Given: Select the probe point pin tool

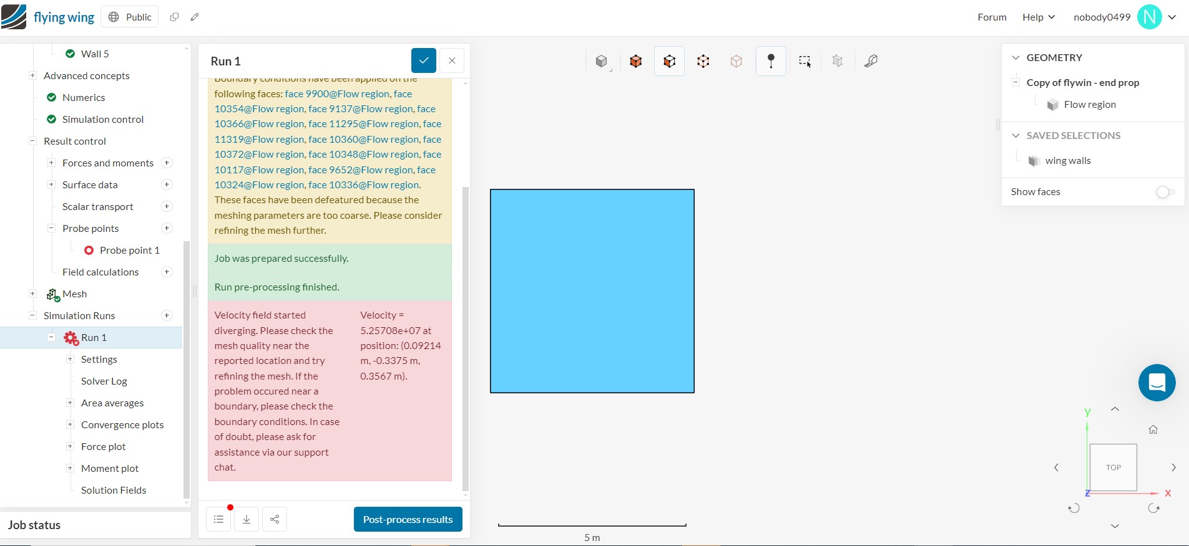Looking at the screenshot, I should (771, 61).
